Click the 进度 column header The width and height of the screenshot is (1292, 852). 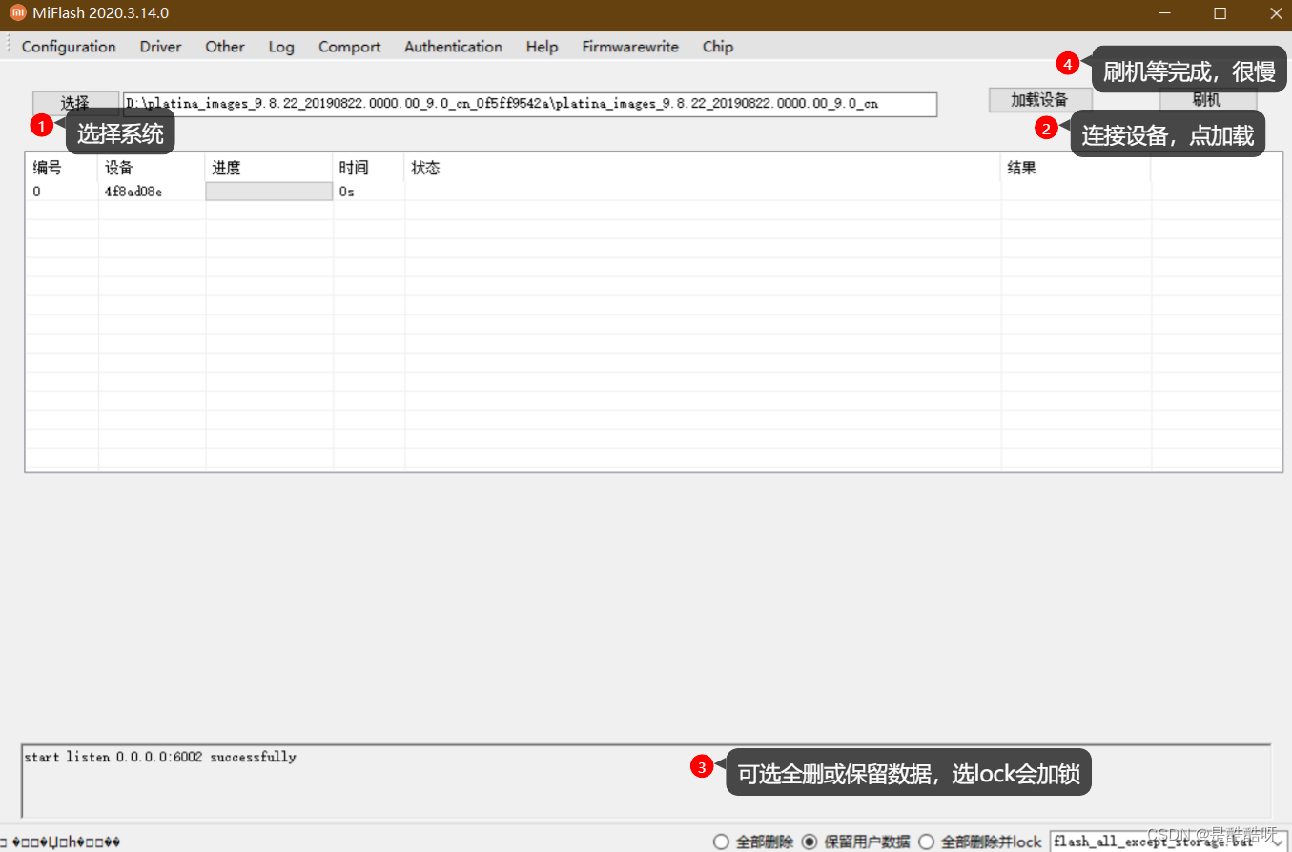click(x=269, y=168)
